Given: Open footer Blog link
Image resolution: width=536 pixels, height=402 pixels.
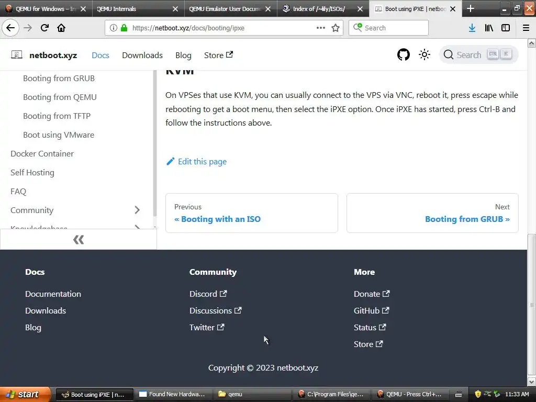Looking at the screenshot, I should tap(33, 327).
